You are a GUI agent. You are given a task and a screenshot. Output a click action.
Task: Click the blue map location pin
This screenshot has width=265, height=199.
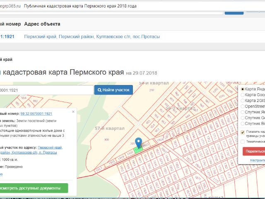pos(140,143)
